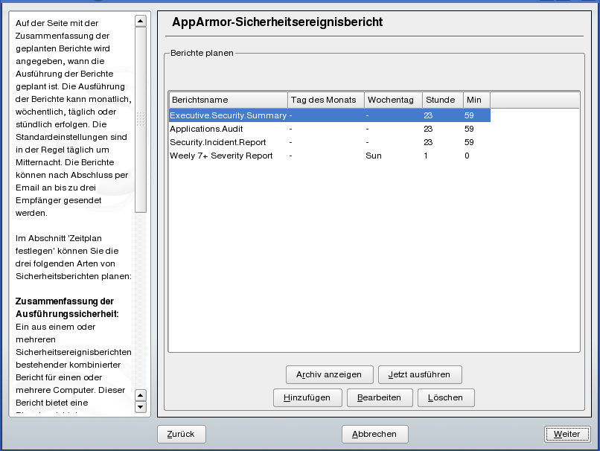Click the Stunde column header

coord(442,100)
